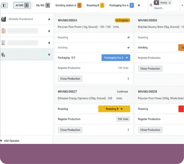Screen dimensions: 184x164
Task: Remove Michelle Wunderkind from operators
Action: [49, 19]
